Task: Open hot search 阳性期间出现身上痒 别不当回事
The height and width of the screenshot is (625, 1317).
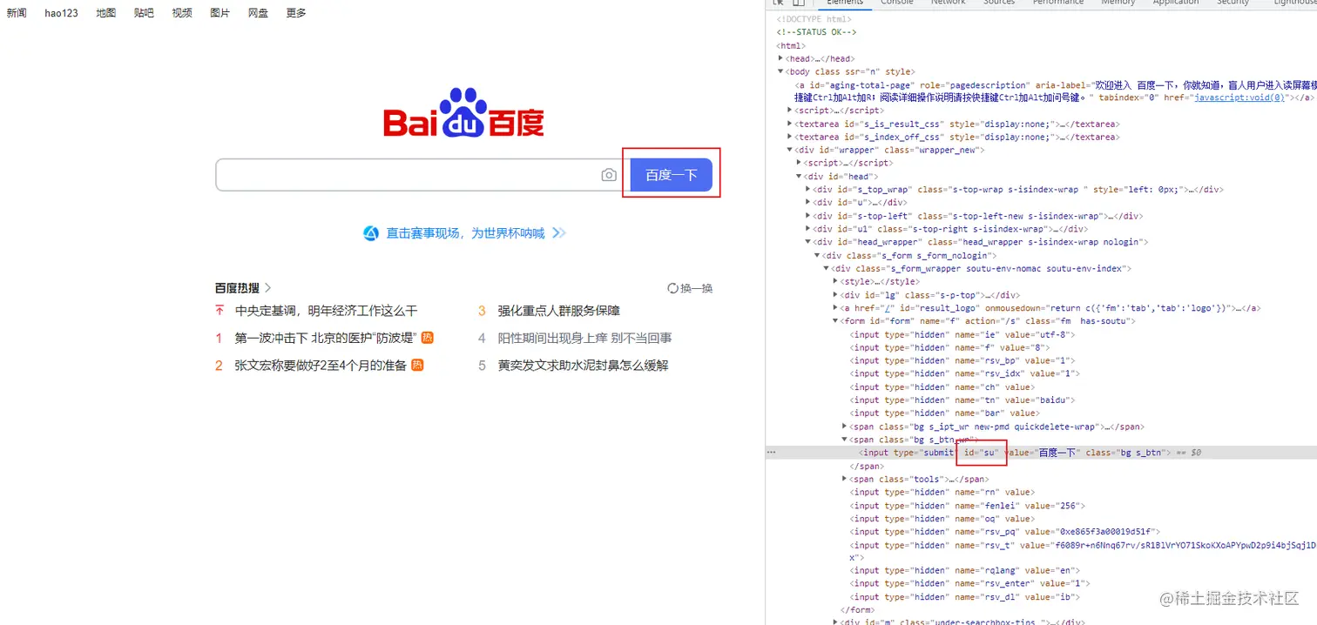Action: [584, 338]
